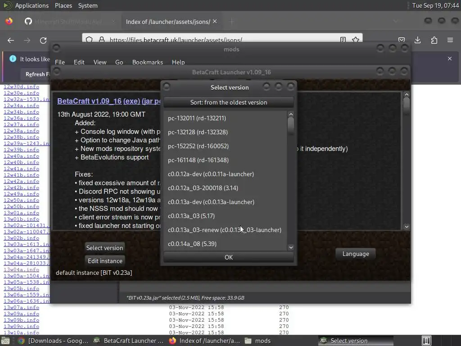Click the show desktop icon in taskbar
Image resolution: width=461 pixels, height=346 pixels.
(5, 341)
